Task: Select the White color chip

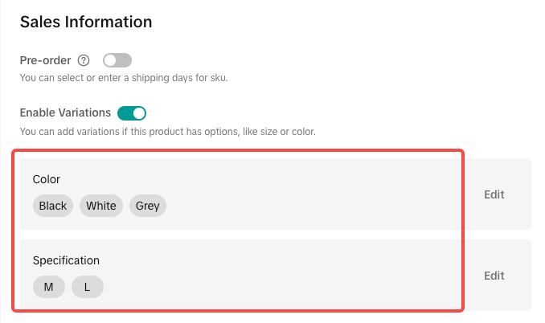Action: pos(101,206)
